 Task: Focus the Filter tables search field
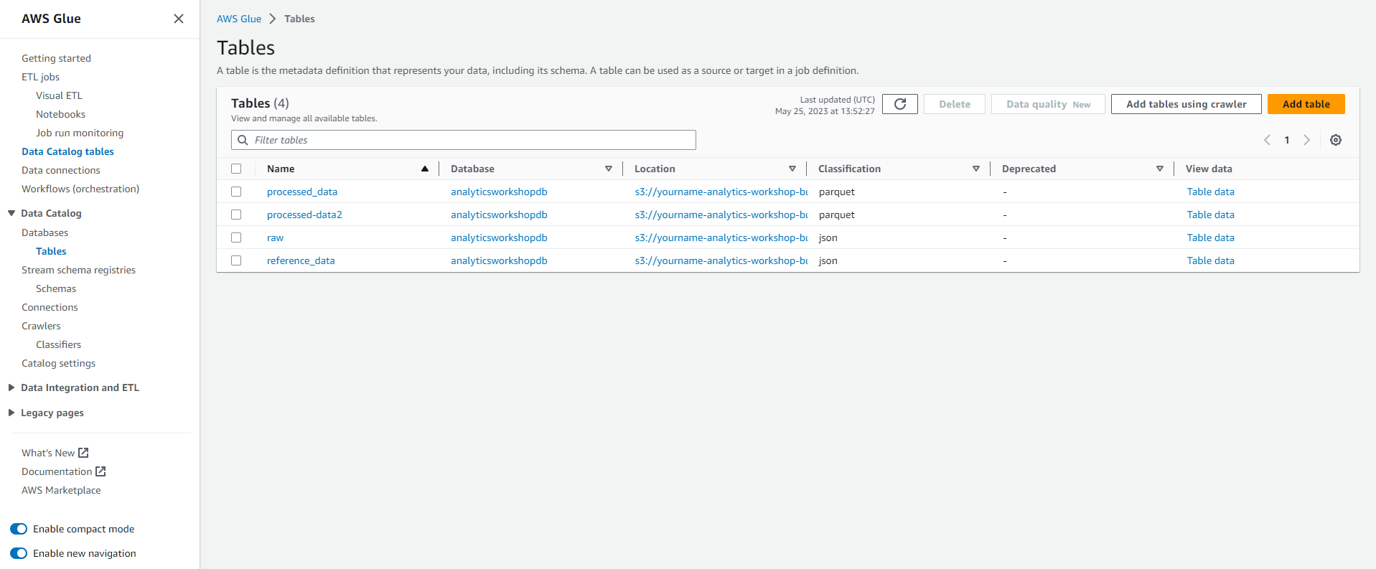pyautogui.click(x=464, y=140)
